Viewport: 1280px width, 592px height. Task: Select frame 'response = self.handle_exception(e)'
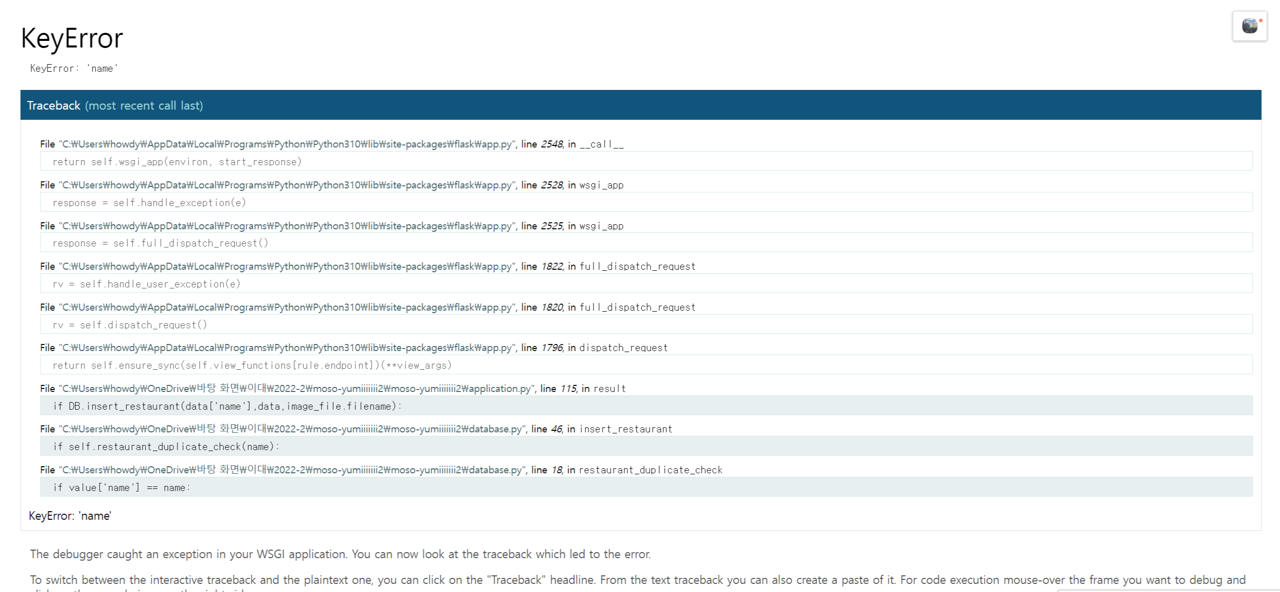click(149, 203)
